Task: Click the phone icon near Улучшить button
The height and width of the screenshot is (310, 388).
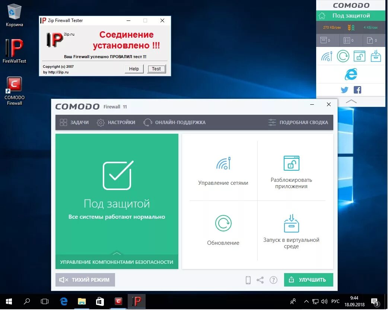Action: coord(248,279)
